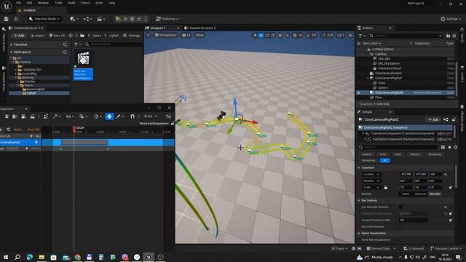Click Save All in Content Browser
The image size is (466, 262).
[x=57, y=36]
